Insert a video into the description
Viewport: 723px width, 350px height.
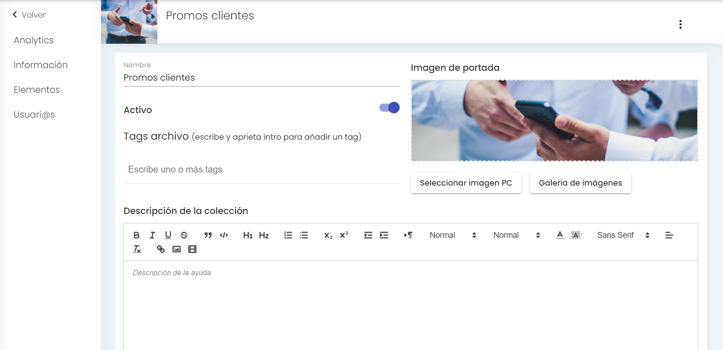[192, 249]
